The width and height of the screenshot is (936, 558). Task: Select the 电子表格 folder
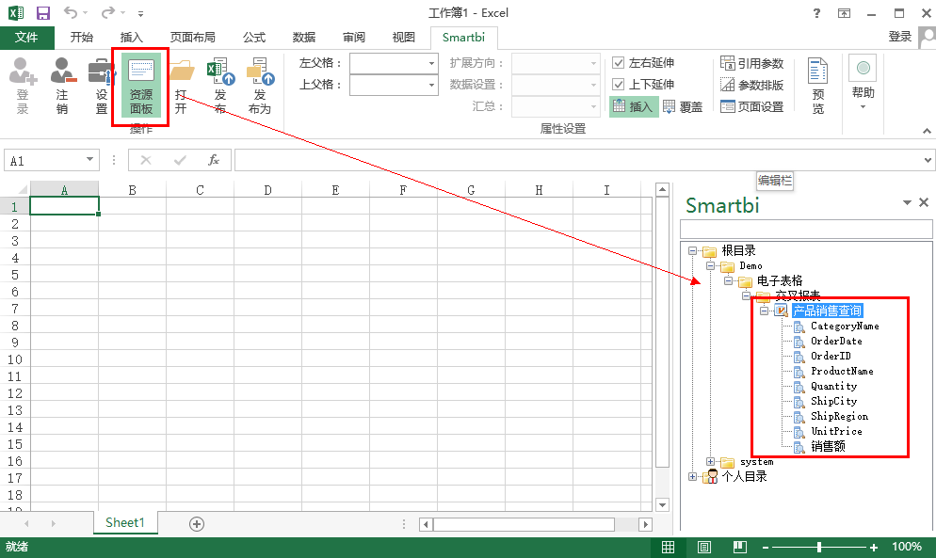(780, 280)
